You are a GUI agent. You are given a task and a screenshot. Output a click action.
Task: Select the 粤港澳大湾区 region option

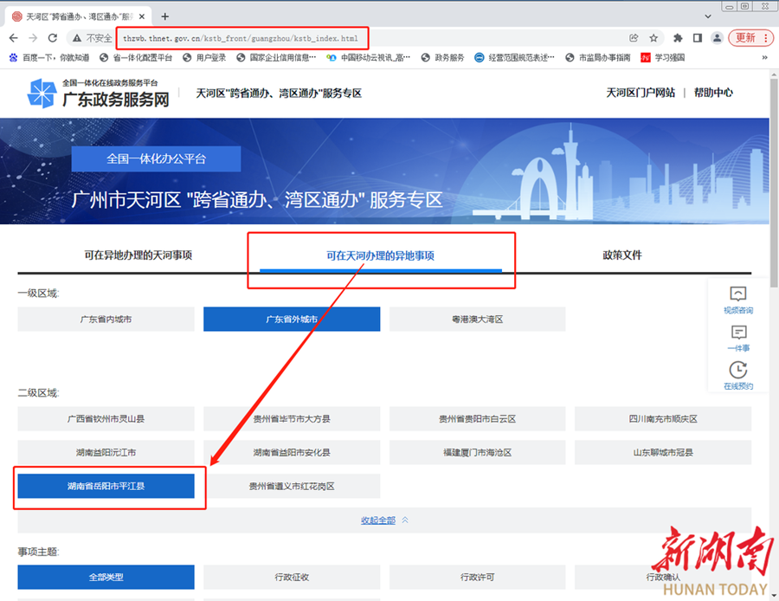point(477,320)
